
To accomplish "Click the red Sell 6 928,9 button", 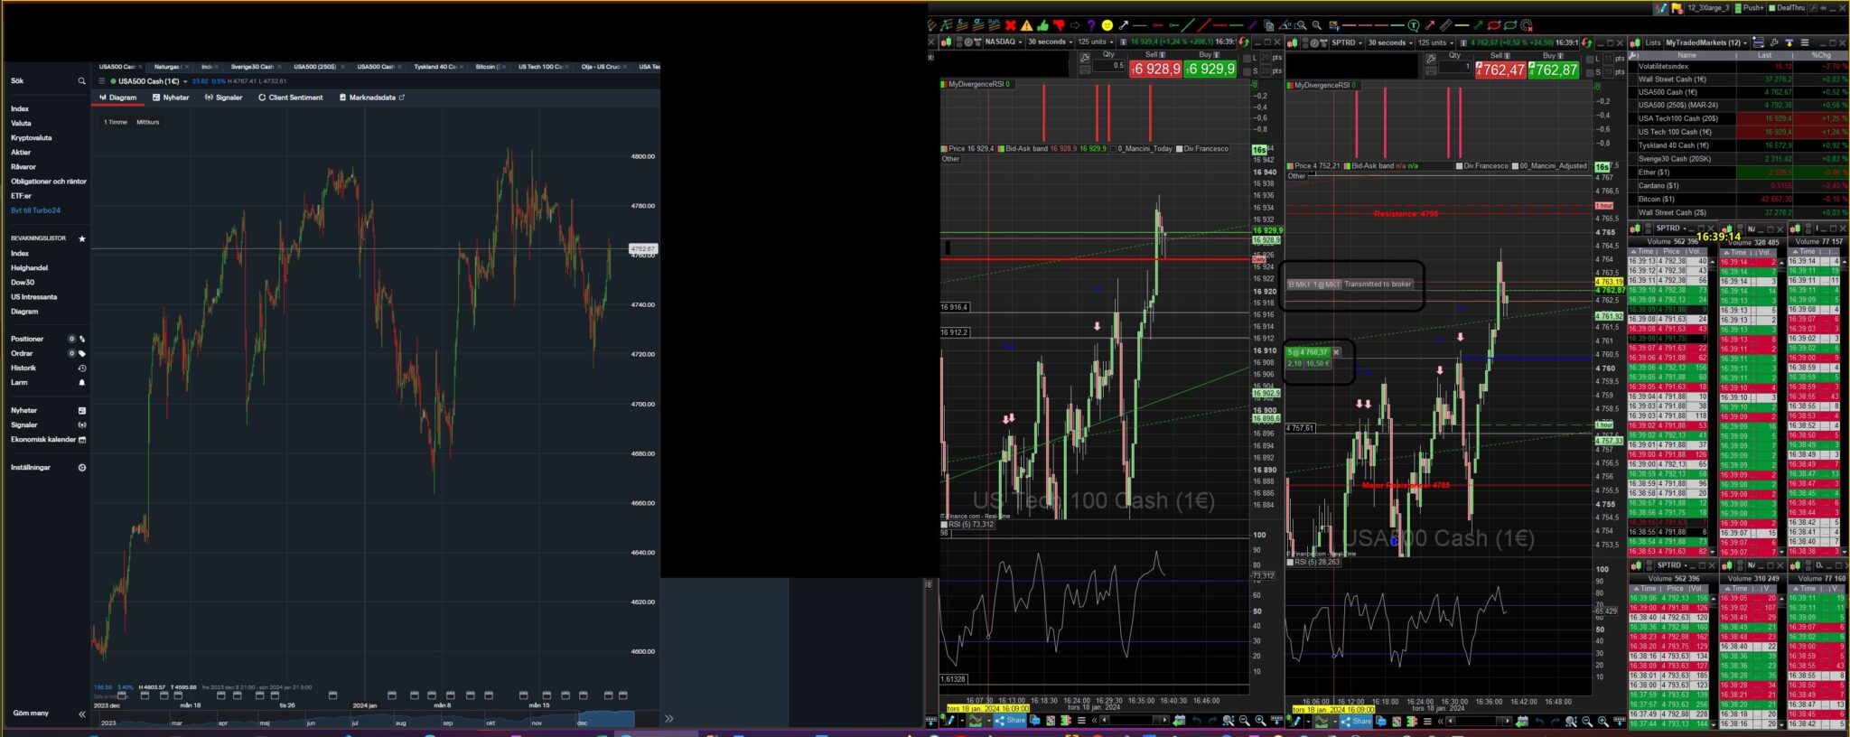I will 1155,69.
